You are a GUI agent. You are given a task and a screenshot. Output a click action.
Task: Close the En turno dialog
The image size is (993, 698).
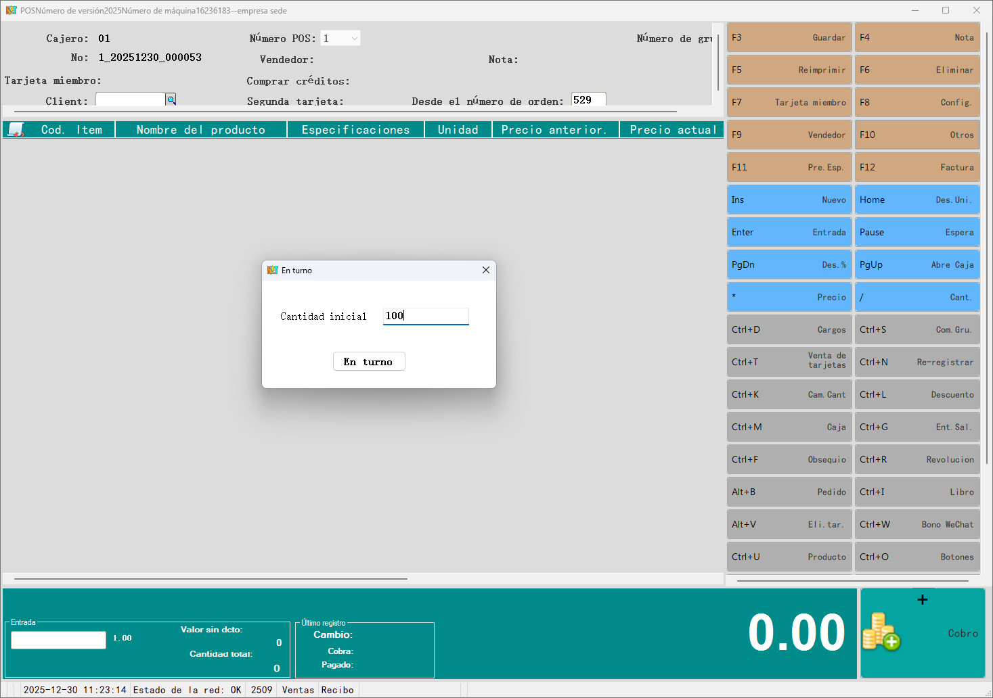point(485,270)
